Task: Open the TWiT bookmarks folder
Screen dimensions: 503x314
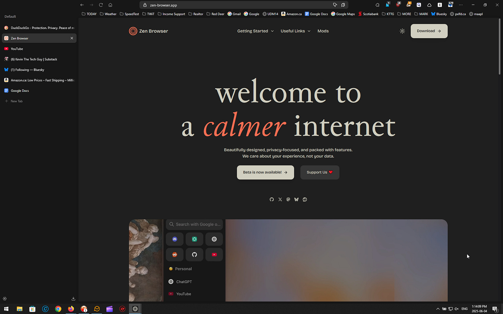Action: click(148, 14)
